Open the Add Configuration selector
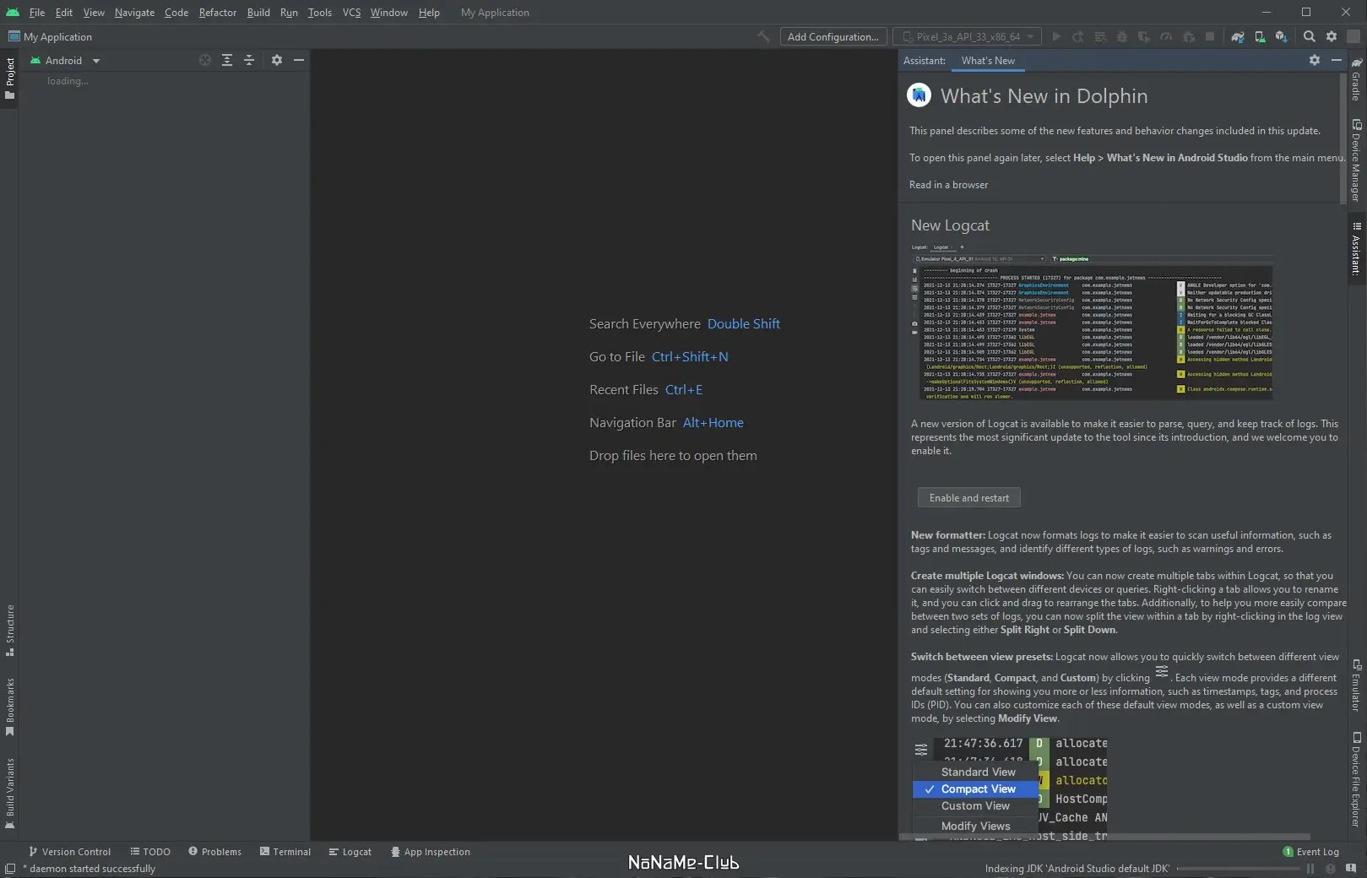Screen dimensions: 1367x878 (x=833, y=37)
